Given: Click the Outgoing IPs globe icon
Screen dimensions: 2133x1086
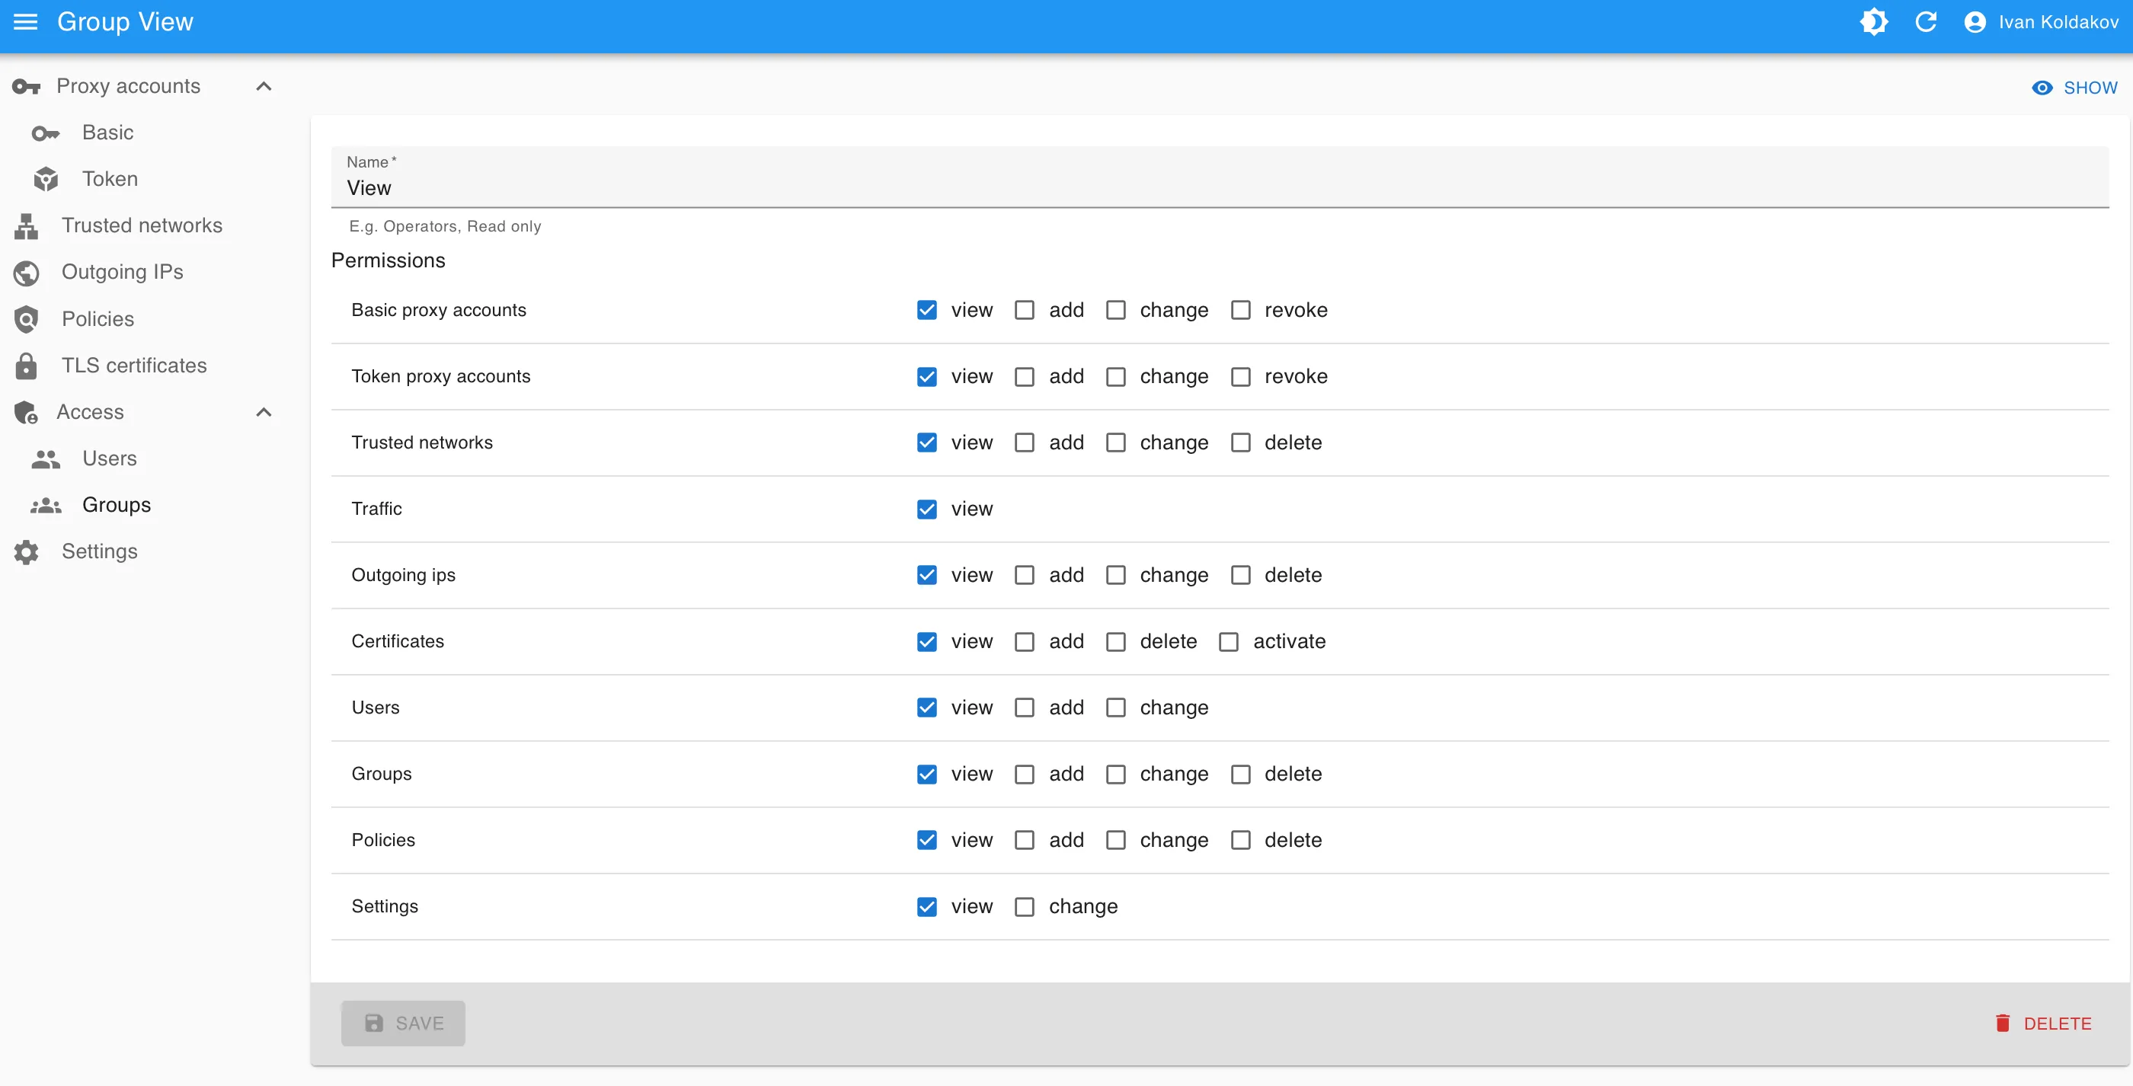Looking at the screenshot, I should click(27, 273).
